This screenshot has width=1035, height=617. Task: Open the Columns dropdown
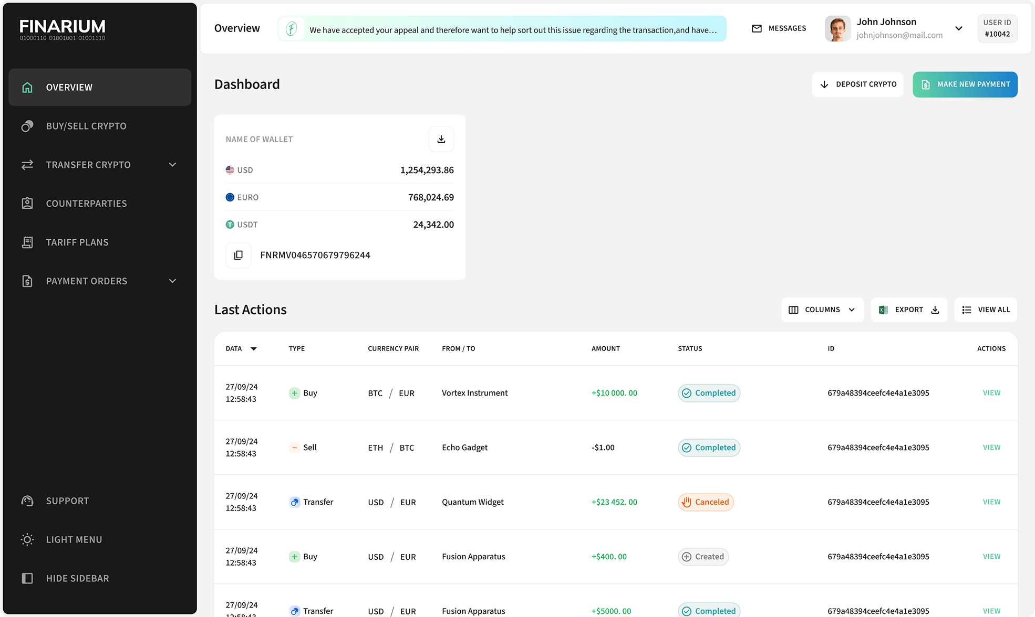[x=822, y=310]
